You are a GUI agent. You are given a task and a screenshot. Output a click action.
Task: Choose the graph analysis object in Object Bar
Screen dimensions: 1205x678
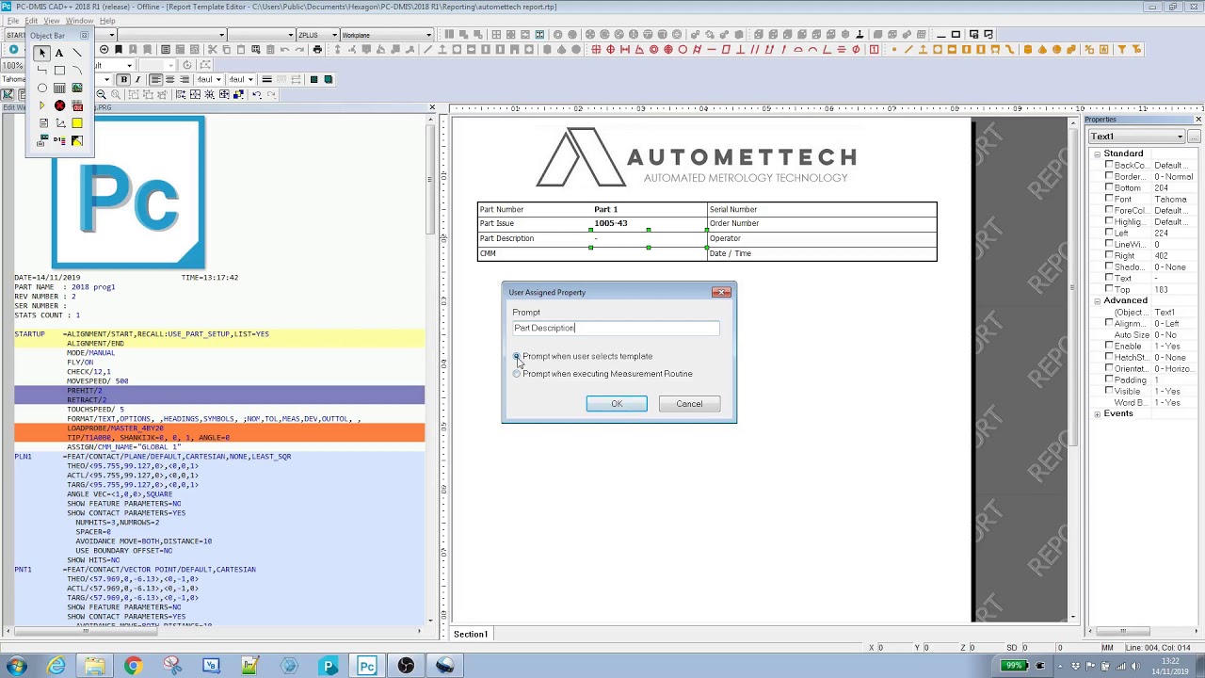pyautogui.click(x=60, y=122)
